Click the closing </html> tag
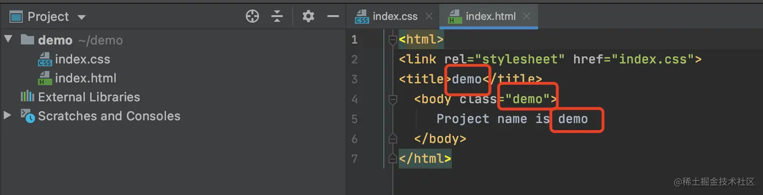The width and height of the screenshot is (763, 195). (x=425, y=159)
